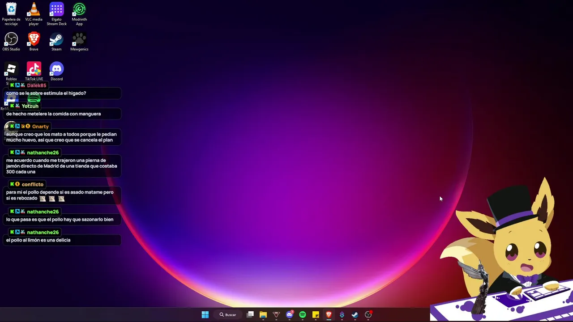Click the Dalek85 username in chat overlay
Viewport: 573px width, 322px height.
(36, 85)
